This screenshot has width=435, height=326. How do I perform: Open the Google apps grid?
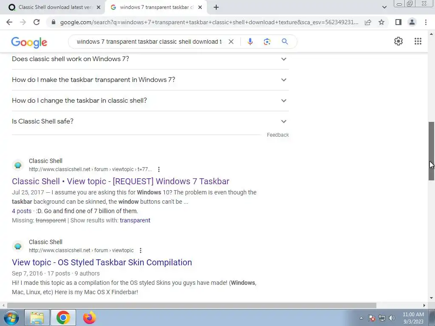click(x=418, y=41)
